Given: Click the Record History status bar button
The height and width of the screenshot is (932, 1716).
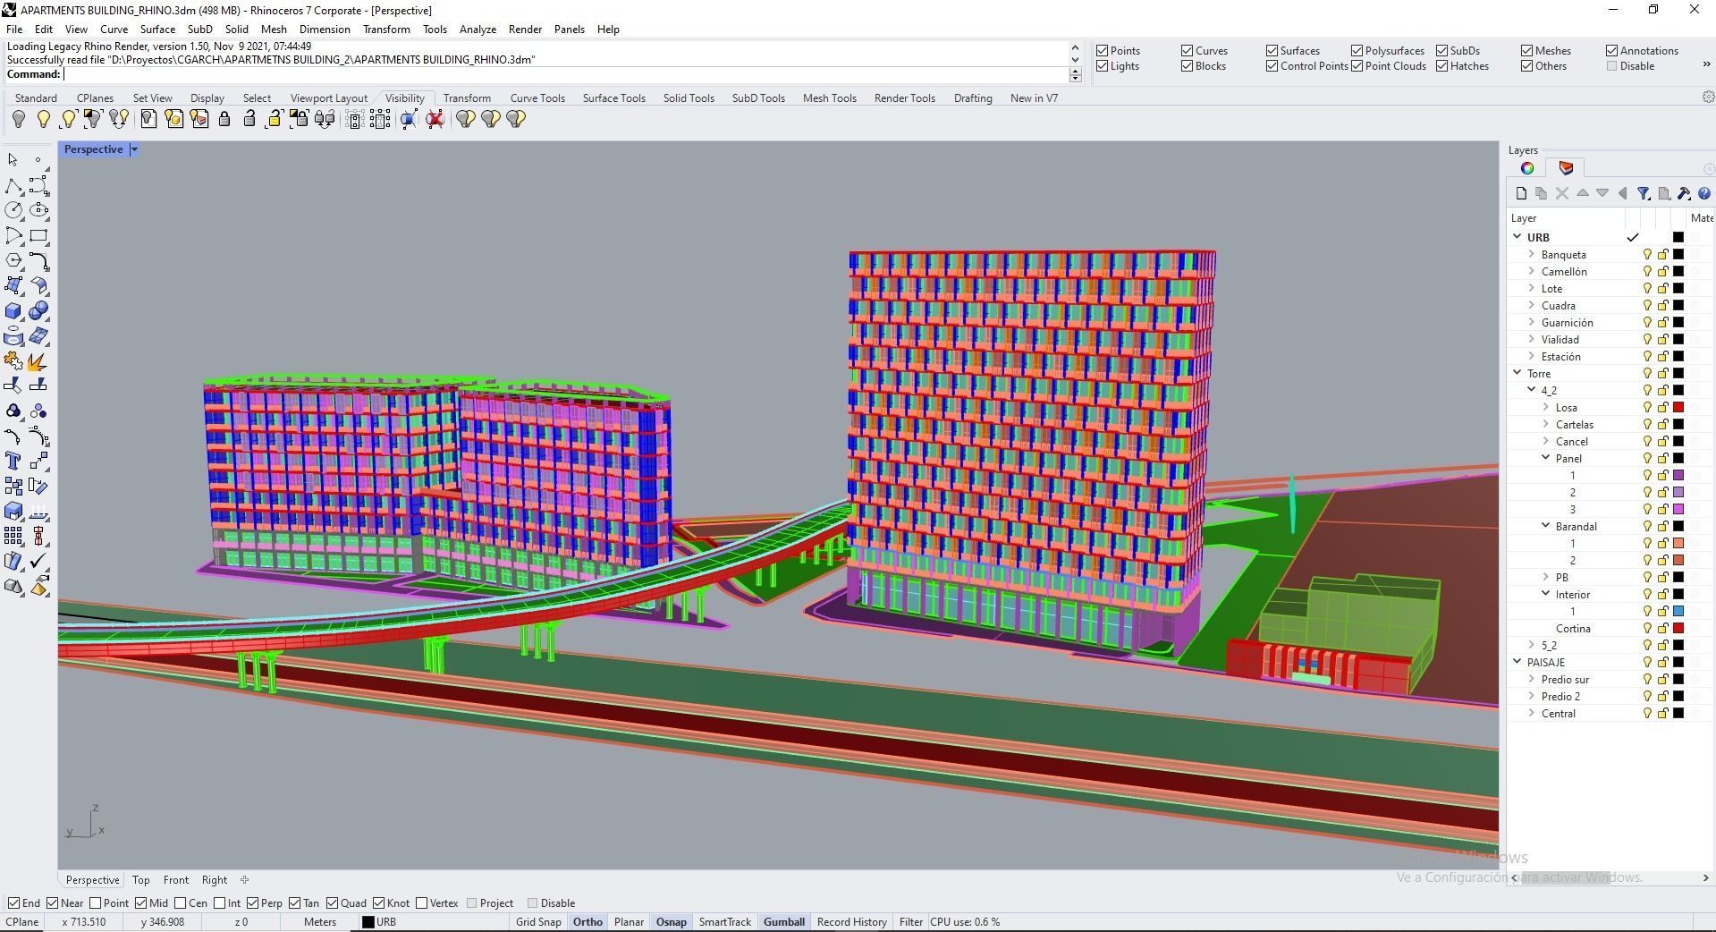Looking at the screenshot, I should click(851, 922).
